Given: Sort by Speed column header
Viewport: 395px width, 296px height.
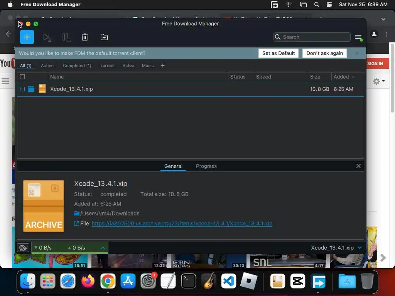Looking at the screenshot, I should 281,77.
